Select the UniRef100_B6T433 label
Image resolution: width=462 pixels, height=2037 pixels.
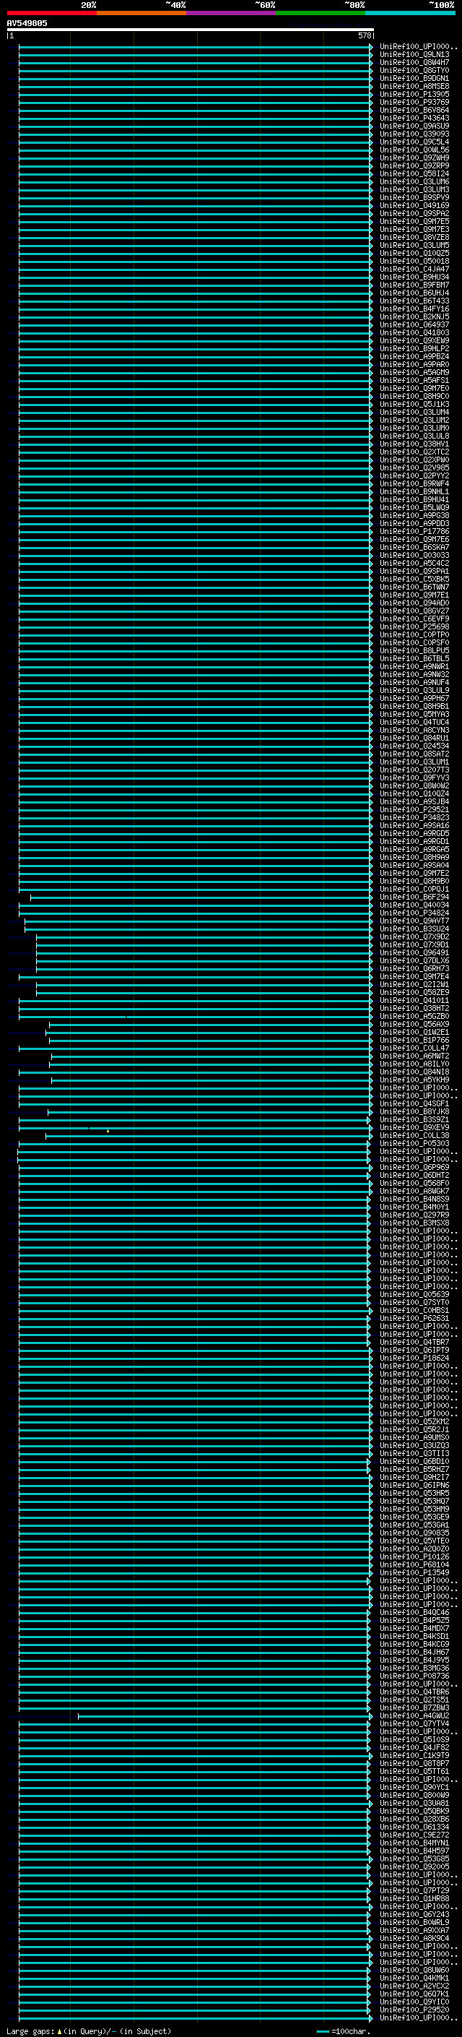[414, 301]
